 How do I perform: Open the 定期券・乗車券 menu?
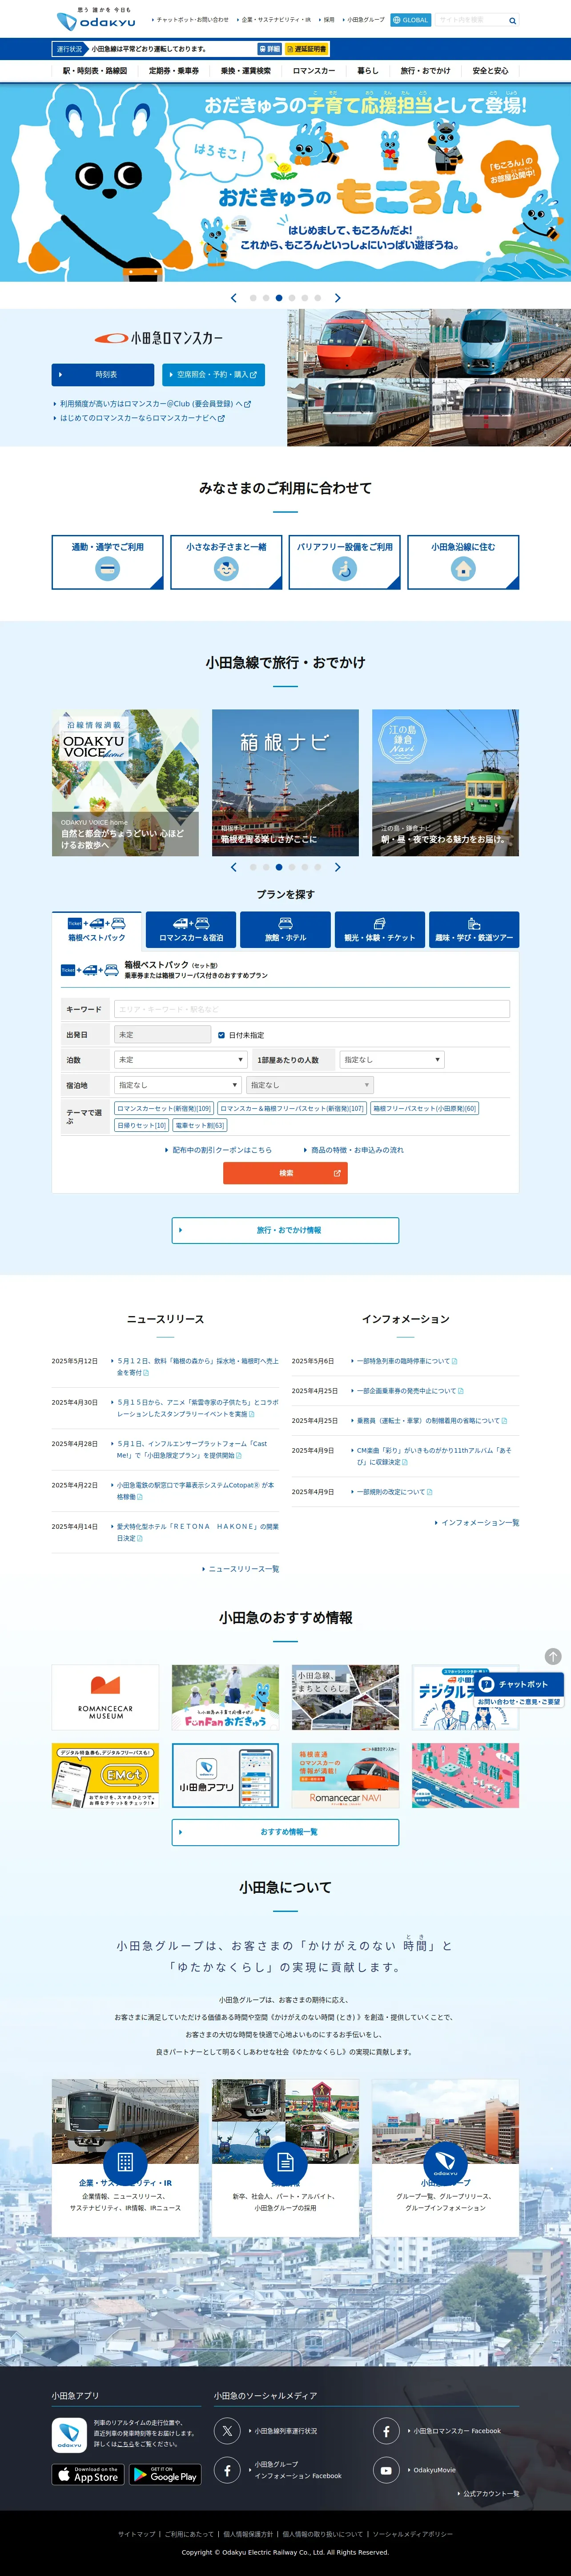(x=174, y=71)
